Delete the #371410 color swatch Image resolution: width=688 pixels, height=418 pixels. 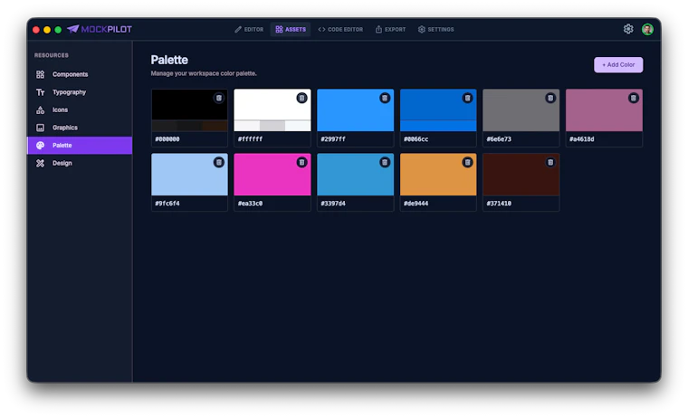tap(550, 162)
